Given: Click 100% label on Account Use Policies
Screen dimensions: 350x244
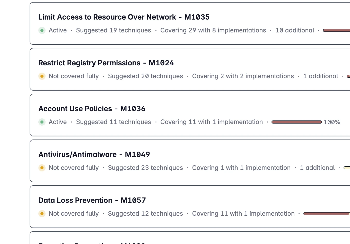Looking at the screenshot, I should 332,122.
